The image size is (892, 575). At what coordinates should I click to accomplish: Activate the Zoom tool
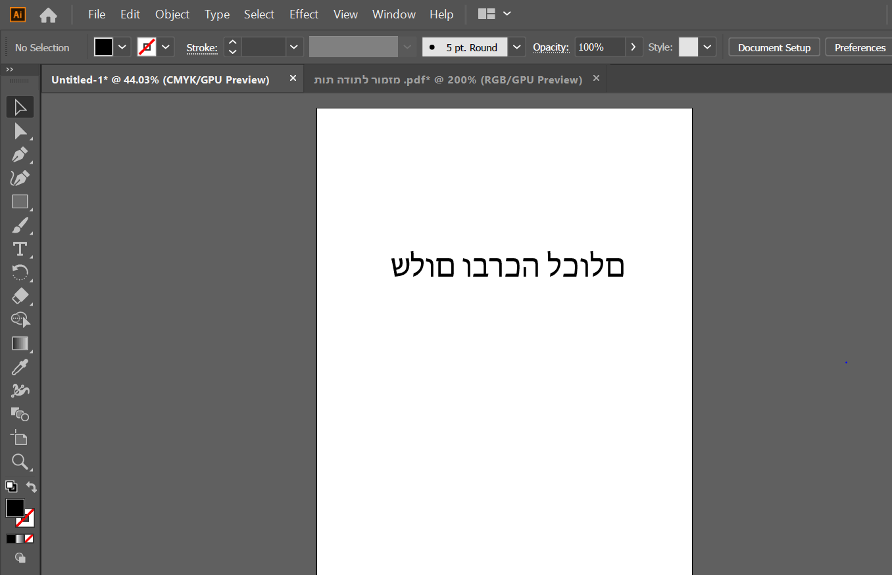pyautogui.click(x=20, y=462)
